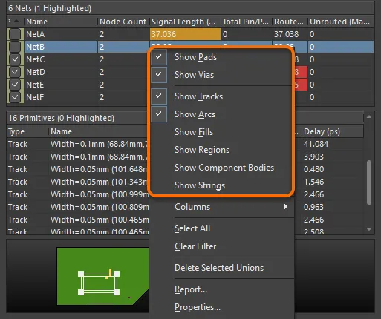
Task: Open the Report... menu entry
Action: 191,289
